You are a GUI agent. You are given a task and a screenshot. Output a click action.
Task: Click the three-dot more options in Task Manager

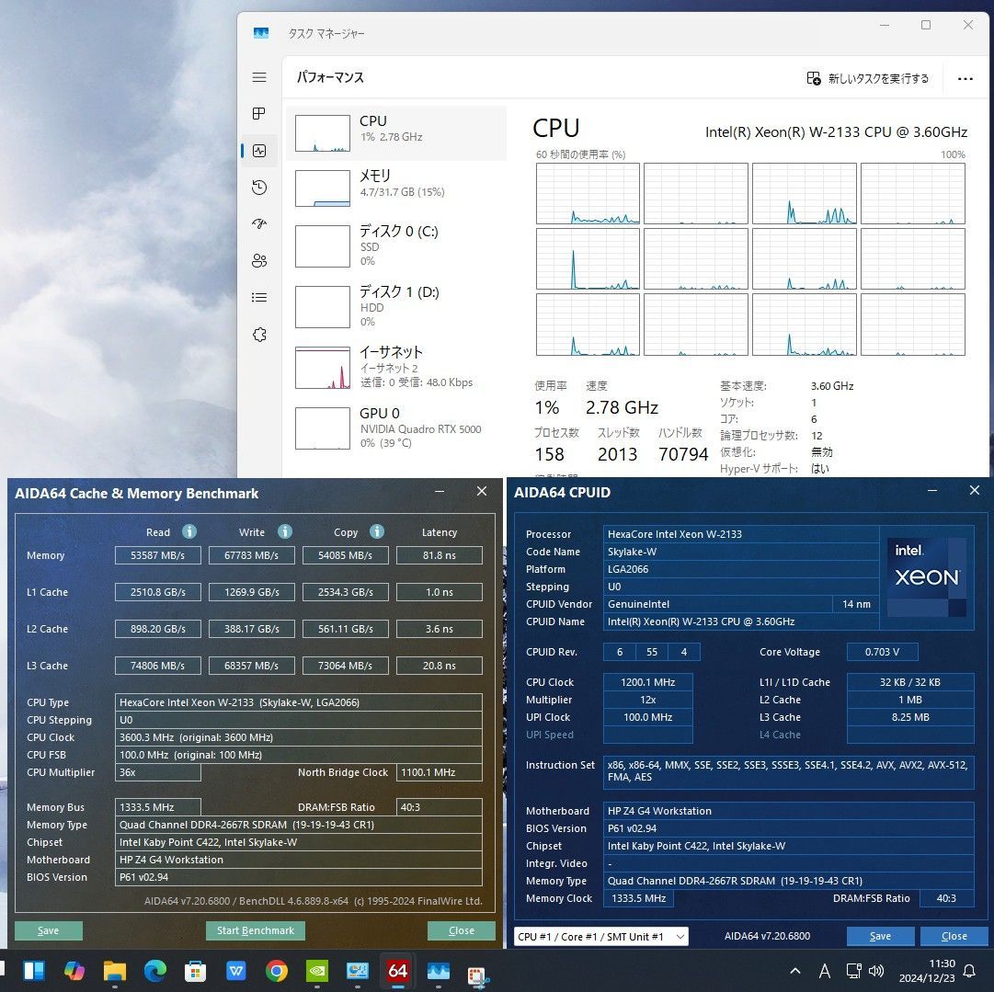(965, 78)
